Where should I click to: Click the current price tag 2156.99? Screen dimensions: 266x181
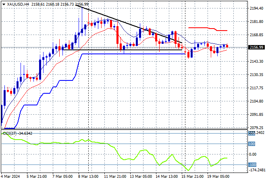click(x=256, y=47)
